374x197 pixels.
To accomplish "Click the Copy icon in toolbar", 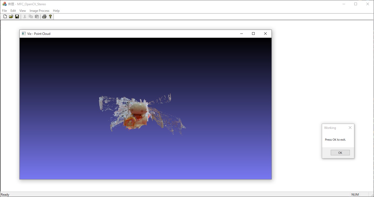I will click(x=31, y=17).
